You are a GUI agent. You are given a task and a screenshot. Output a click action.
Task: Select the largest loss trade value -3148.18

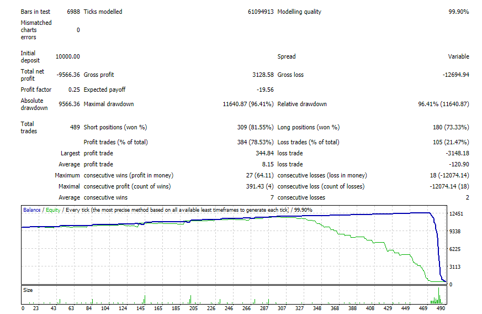(x=457, y=153)
